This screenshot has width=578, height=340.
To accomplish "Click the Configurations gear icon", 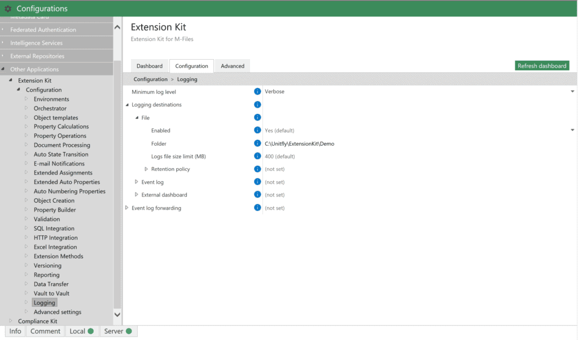I will coord(8,8).
